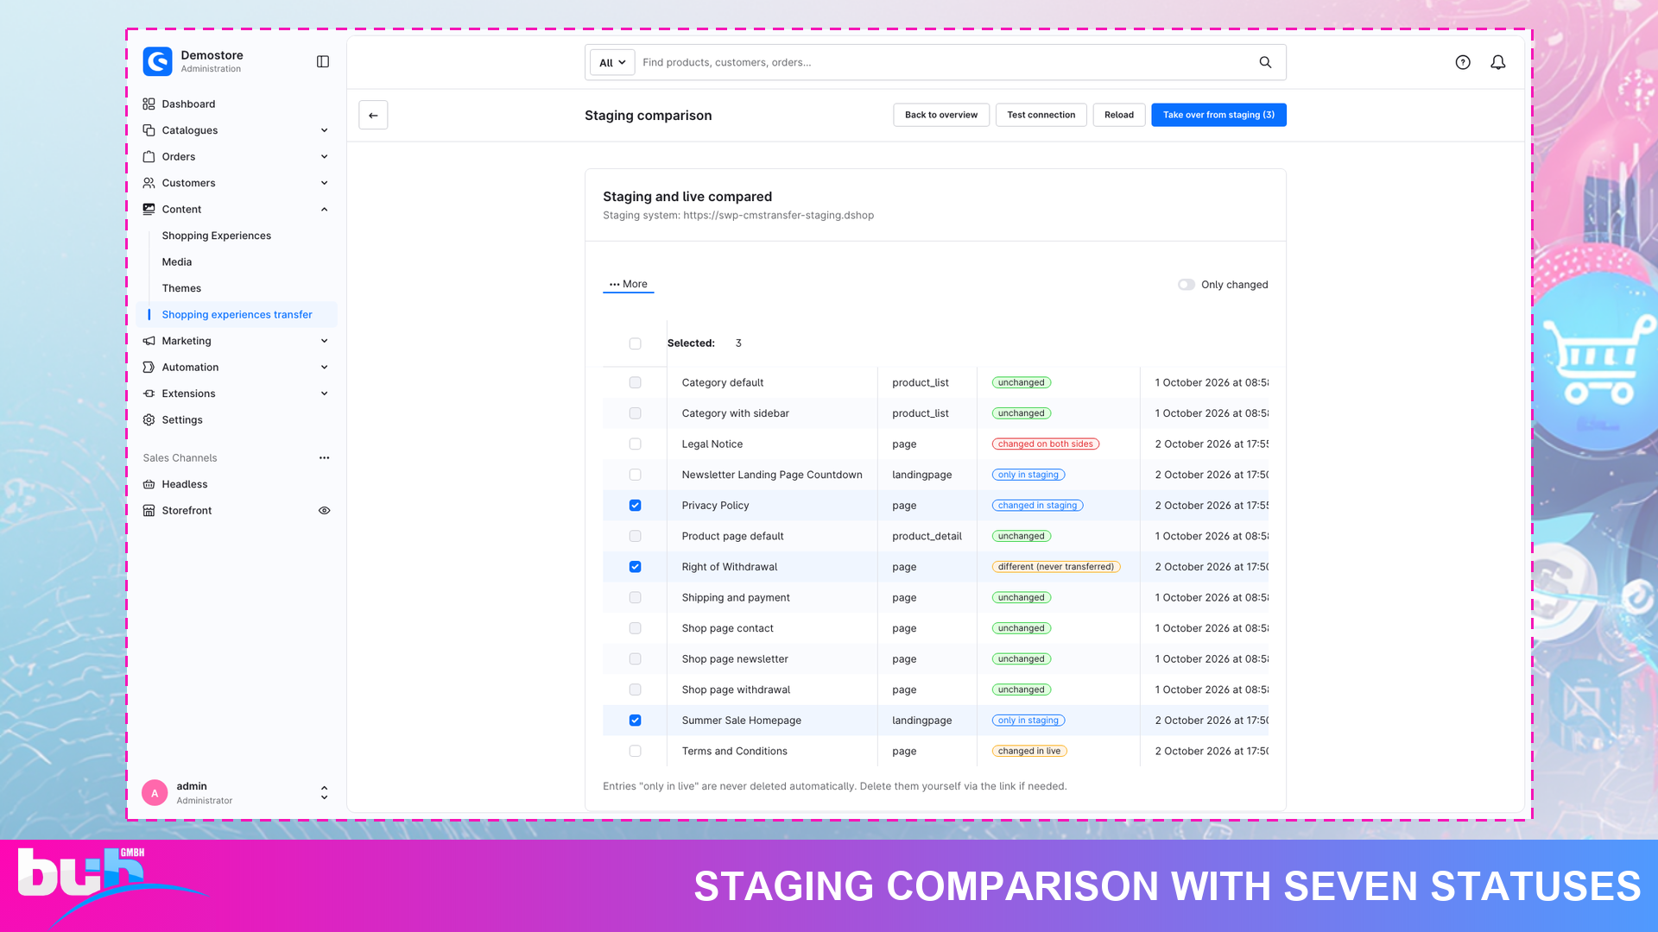Open the All search filter dropdown
This screenshot has width=1658, height=932.
(612, 62)
